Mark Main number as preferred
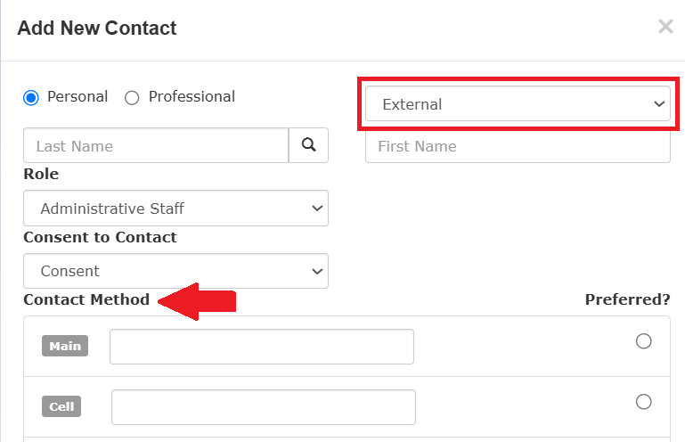Image resolution: width=685 pixels, height=442 pixels. (643, 341)
